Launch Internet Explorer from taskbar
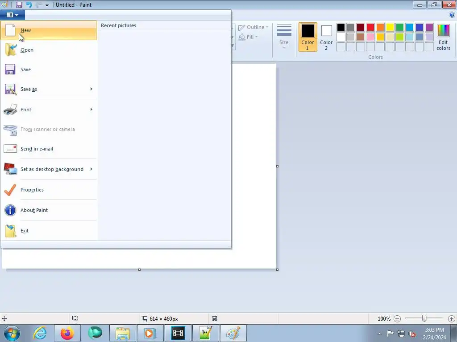Image resolution: width=457 pixels, height=342 pixels. click(x=40, y=333)
